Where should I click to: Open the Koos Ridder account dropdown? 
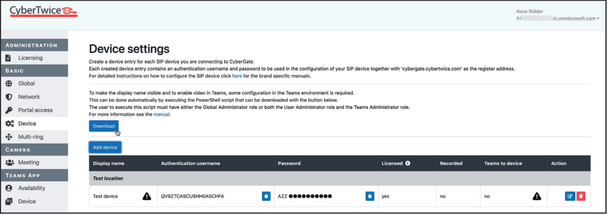(558, 15)
